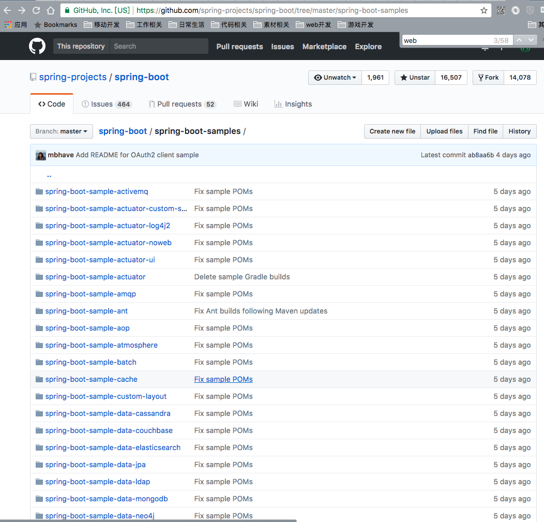
Task: Open the Unwatch dropdown
Action: point(335,78)
